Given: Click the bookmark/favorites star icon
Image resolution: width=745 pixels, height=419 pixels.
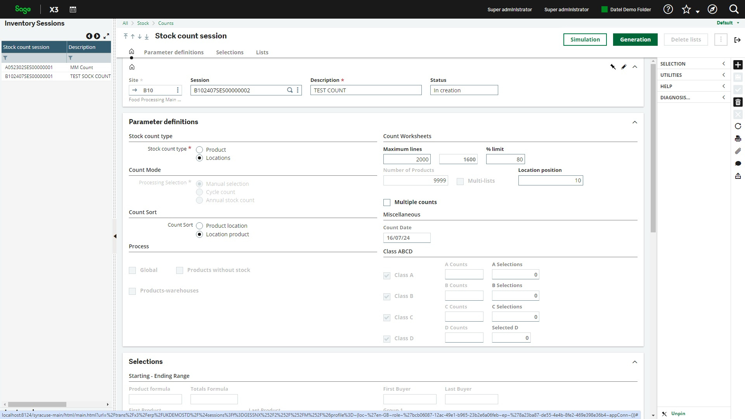Looking at the screenshot, I should [x=686, y=9].
